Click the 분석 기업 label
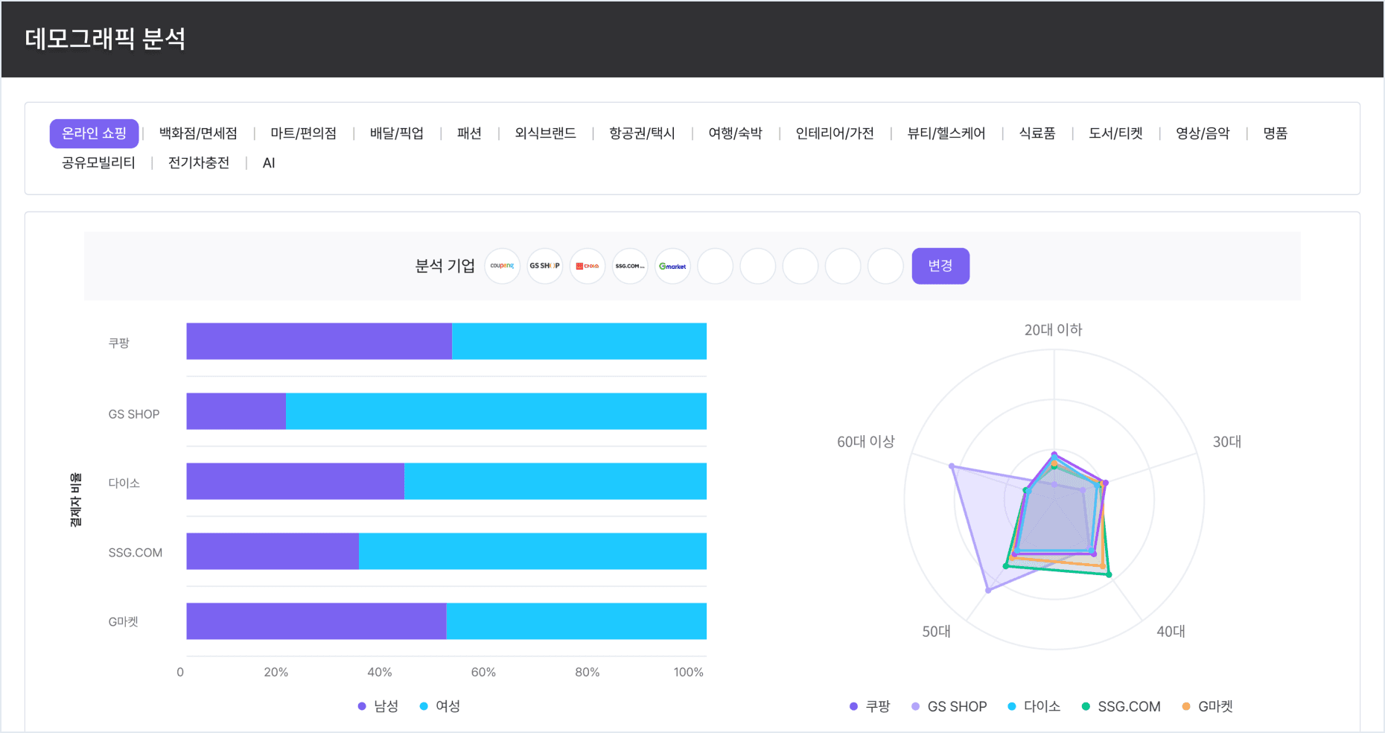The width and height of the screenshot is (1385, 733). [x=445, y=266]
